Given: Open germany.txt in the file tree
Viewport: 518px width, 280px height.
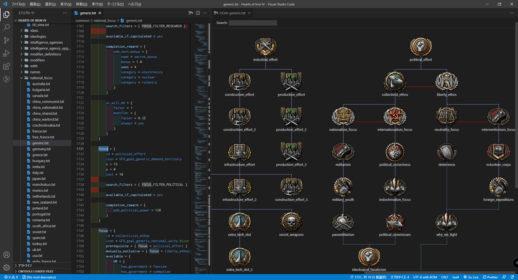Looking at the screenshot, I should pyautogui.click(x=41, y=149).
